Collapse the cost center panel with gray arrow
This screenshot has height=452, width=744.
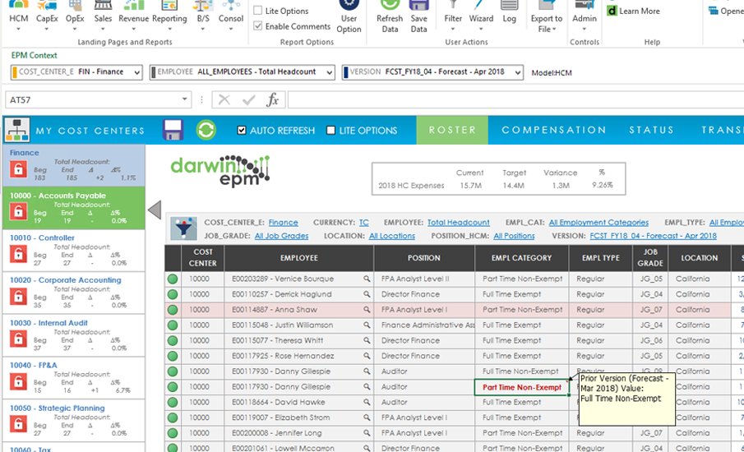tap(155, 210)
